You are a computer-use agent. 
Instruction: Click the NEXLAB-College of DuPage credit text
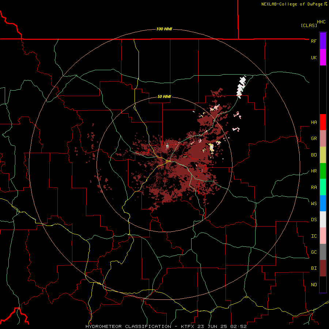pyautogui.click(x=292, y=4)
